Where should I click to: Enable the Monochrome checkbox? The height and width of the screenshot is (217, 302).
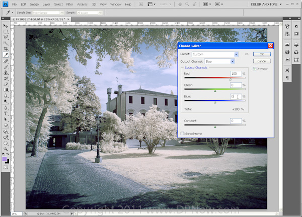click(182, 133)
